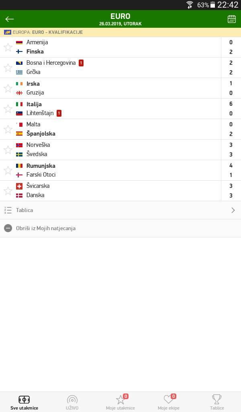Click the red card icon next to Lihtenštajn

[59, 113]
